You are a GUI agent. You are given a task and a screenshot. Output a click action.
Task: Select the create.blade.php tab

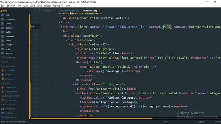click(90, 11)
